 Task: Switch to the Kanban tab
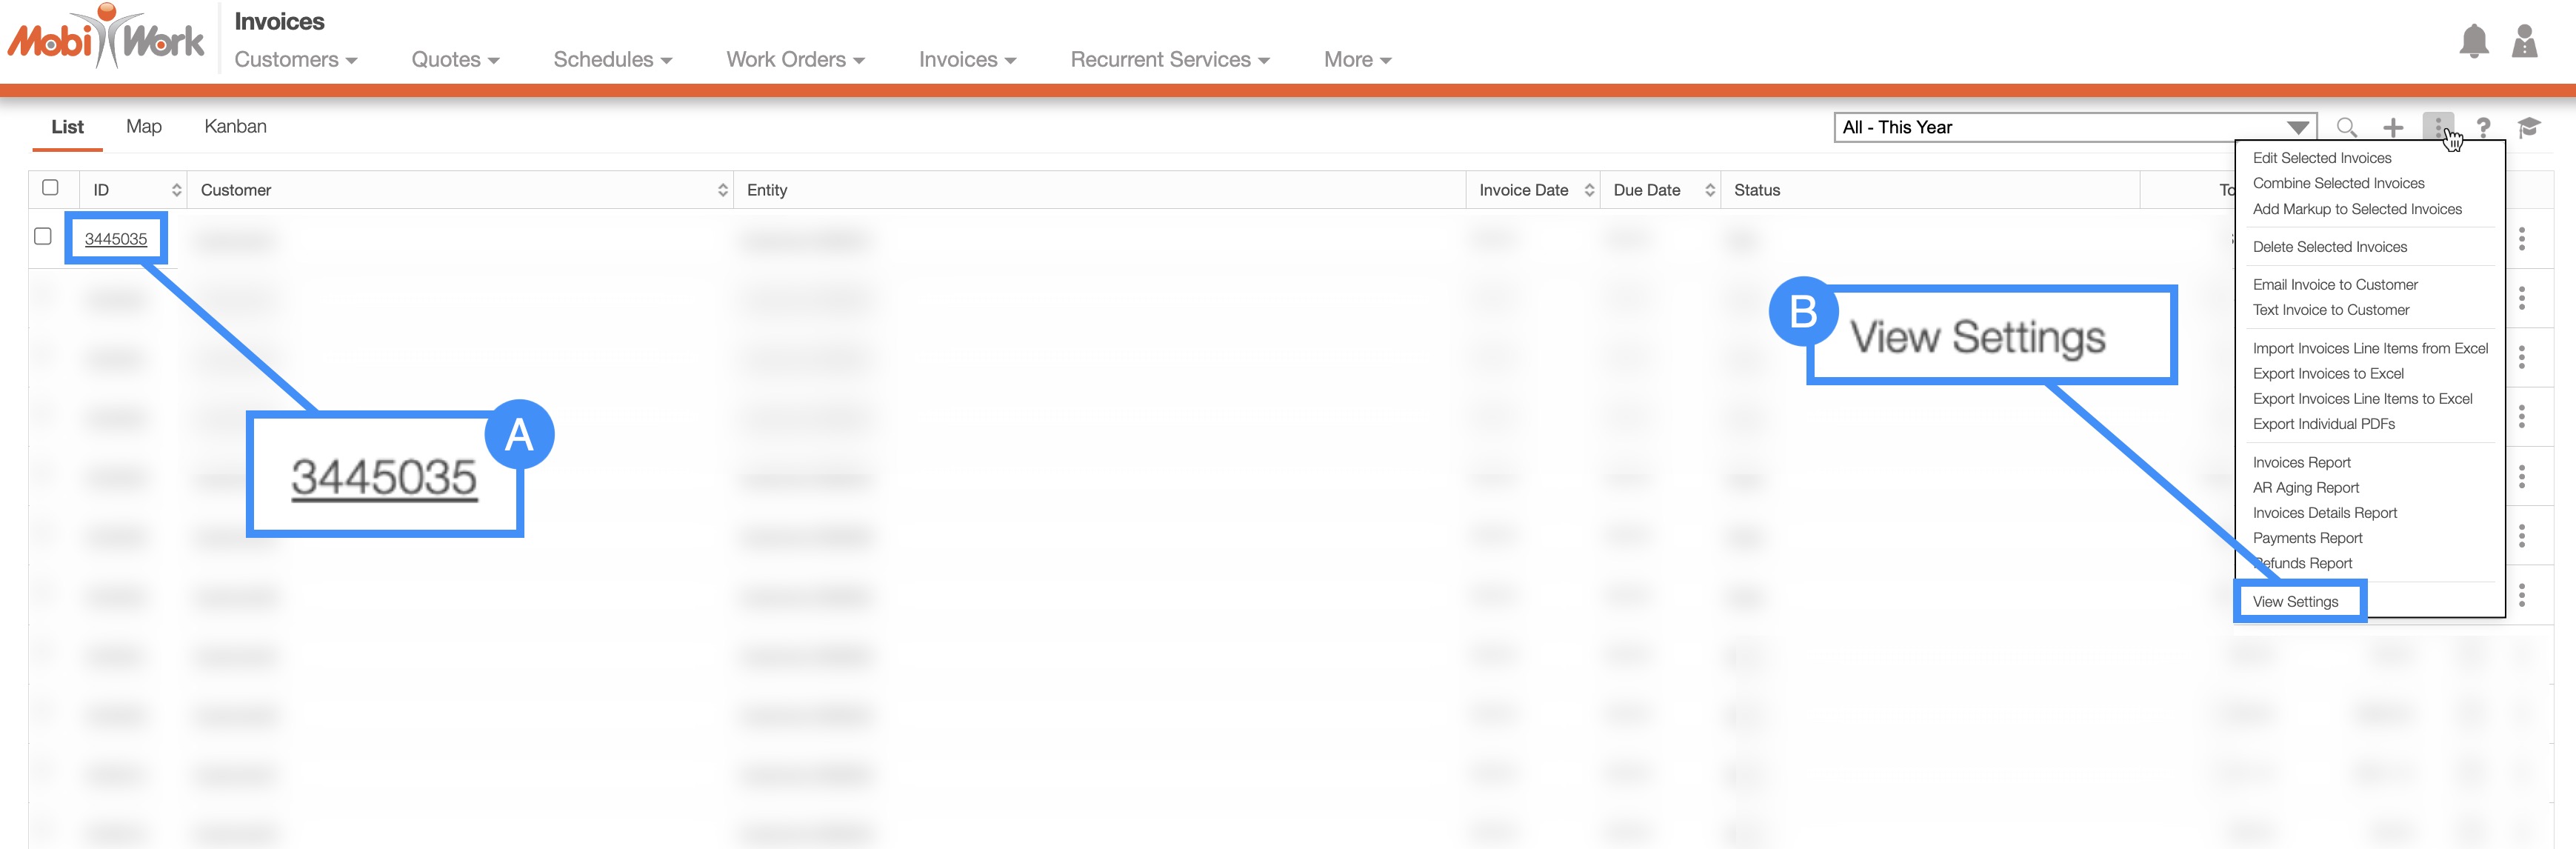point(235,126)
